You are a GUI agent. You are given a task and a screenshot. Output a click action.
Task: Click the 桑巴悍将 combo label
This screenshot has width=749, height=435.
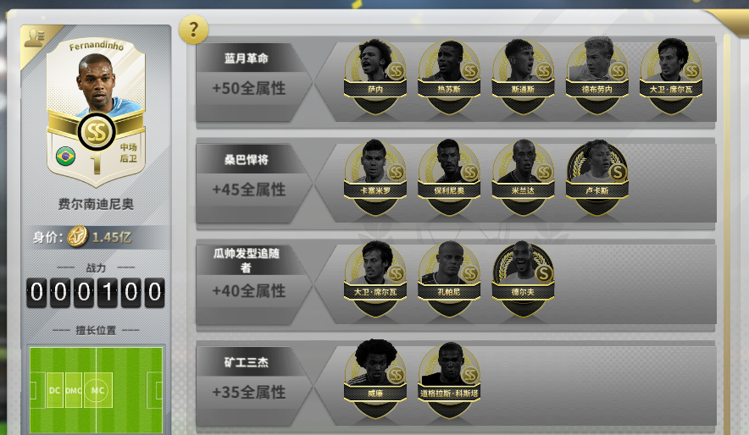(x=246, y=159)
